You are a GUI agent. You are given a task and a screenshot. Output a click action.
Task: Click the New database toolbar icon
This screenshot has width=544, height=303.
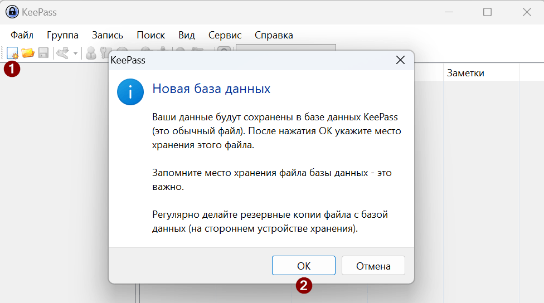click(12, 53)
